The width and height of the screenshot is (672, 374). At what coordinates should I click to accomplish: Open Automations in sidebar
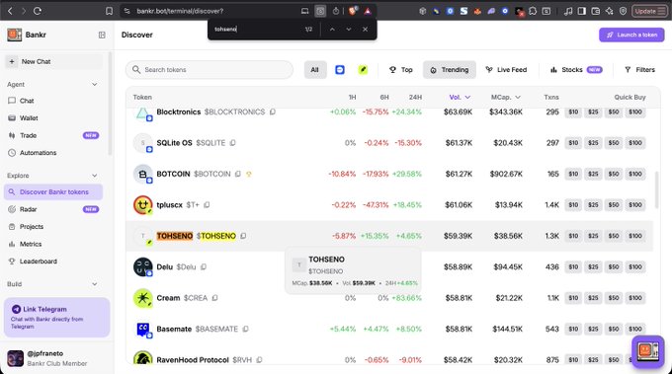[x=39, y=153]
